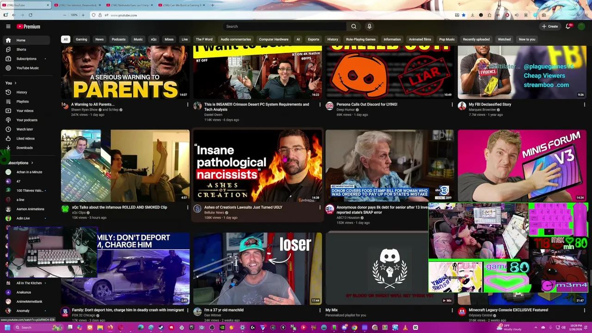Open the Dan Witmer channel link
The image size is (592, 333).
212,315
